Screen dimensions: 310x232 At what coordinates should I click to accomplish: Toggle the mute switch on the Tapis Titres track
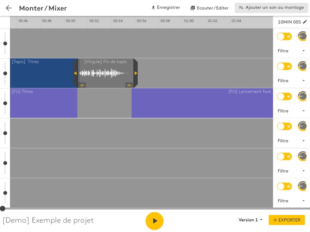click(x=284, y=66)
